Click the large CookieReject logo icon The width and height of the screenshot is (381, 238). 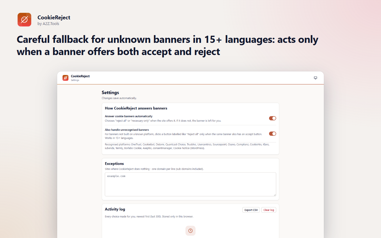pos(24,20)
